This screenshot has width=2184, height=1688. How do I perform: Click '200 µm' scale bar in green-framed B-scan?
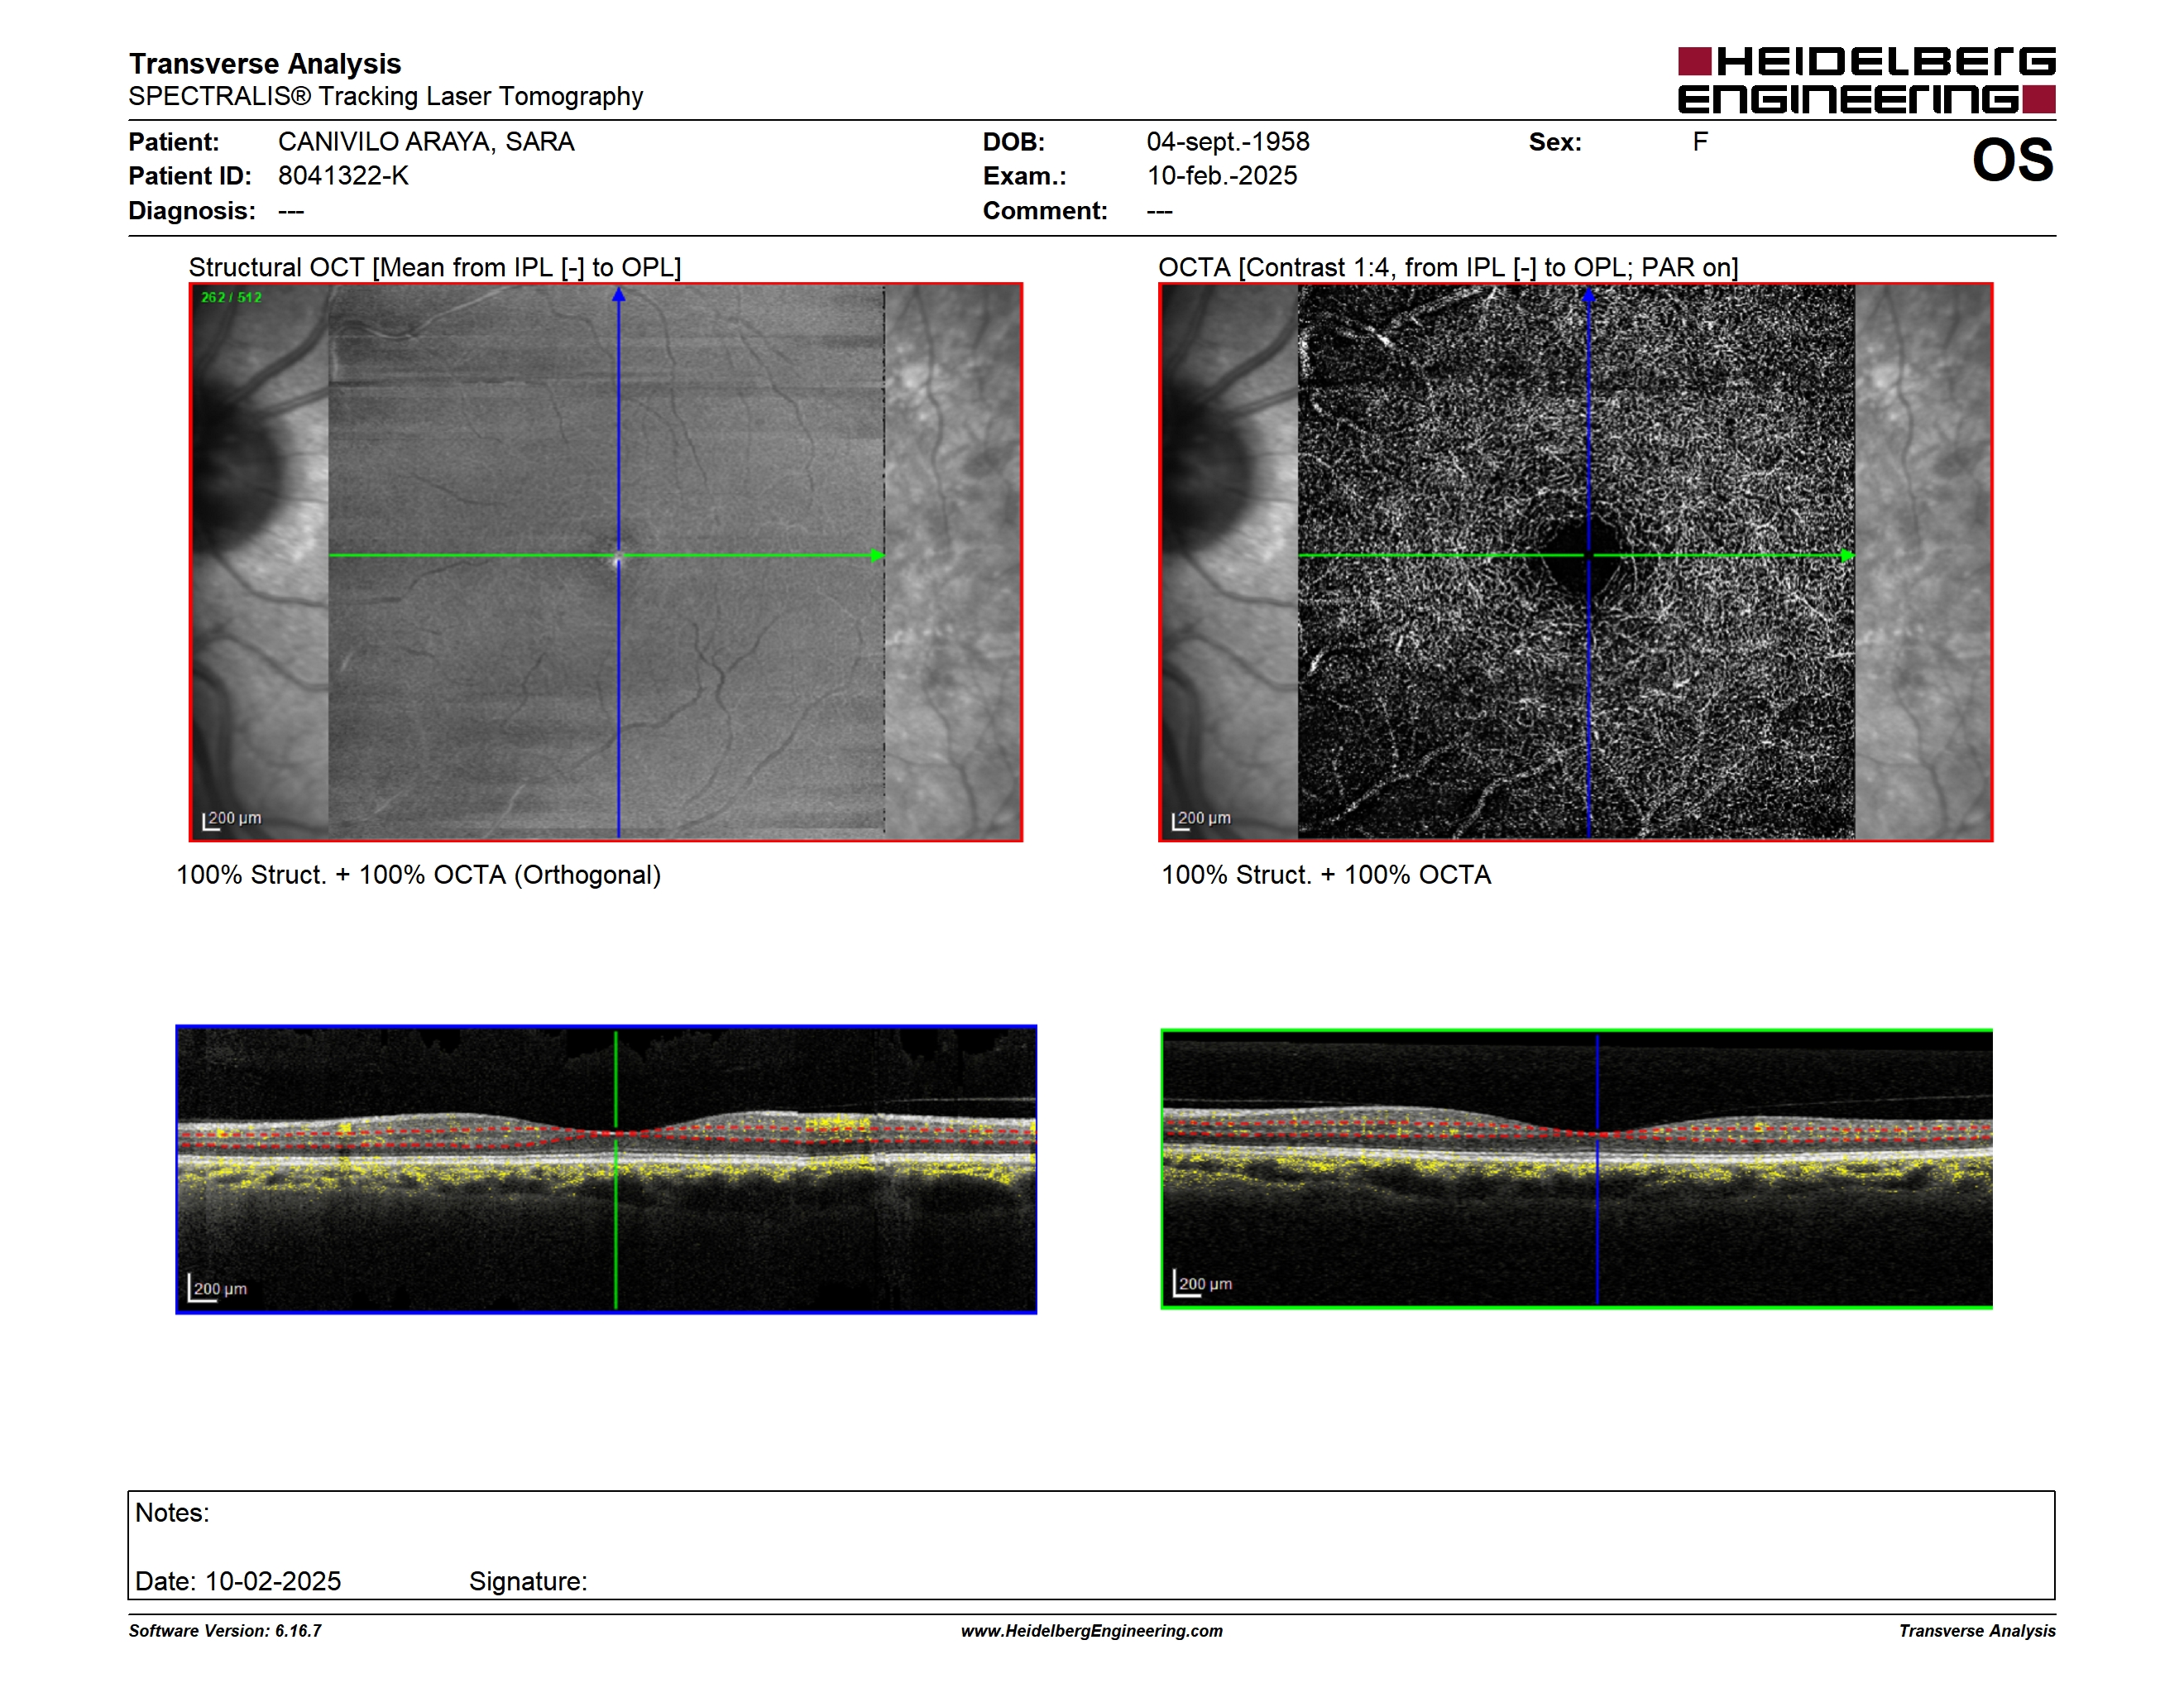point(1202,1283)
